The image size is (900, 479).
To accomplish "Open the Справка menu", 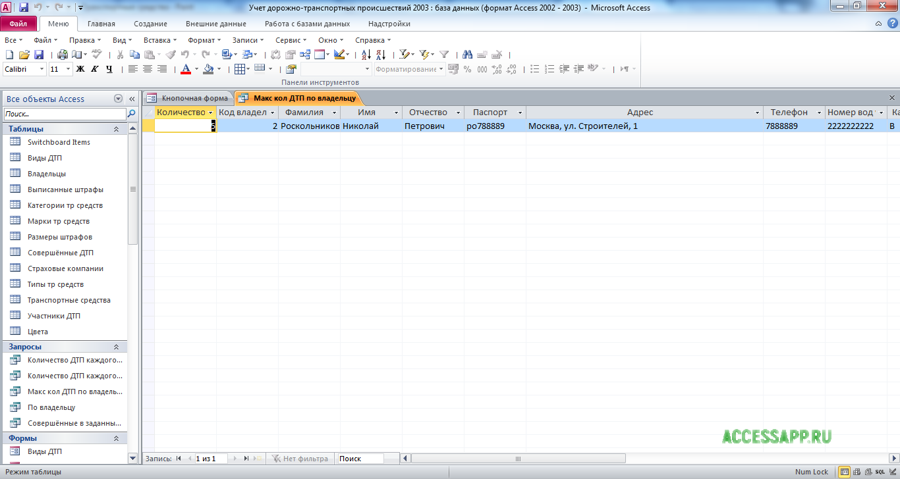I will coord(372,40).
